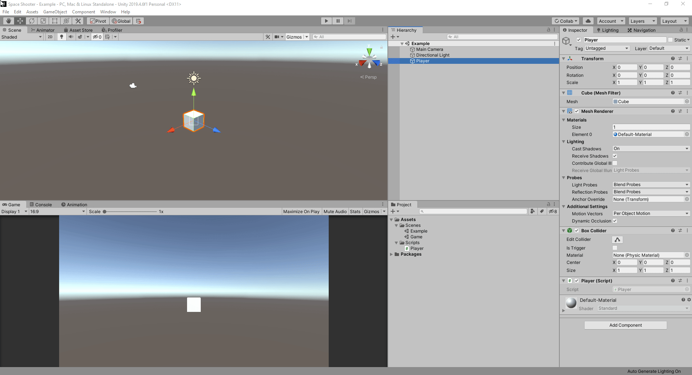Toggle grid snapping icon in toolbar
692x375 pixels.
(138, 21)
